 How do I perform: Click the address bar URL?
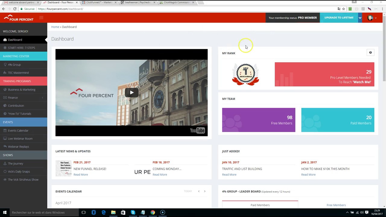pyautogui.click(x=61, y=9)
